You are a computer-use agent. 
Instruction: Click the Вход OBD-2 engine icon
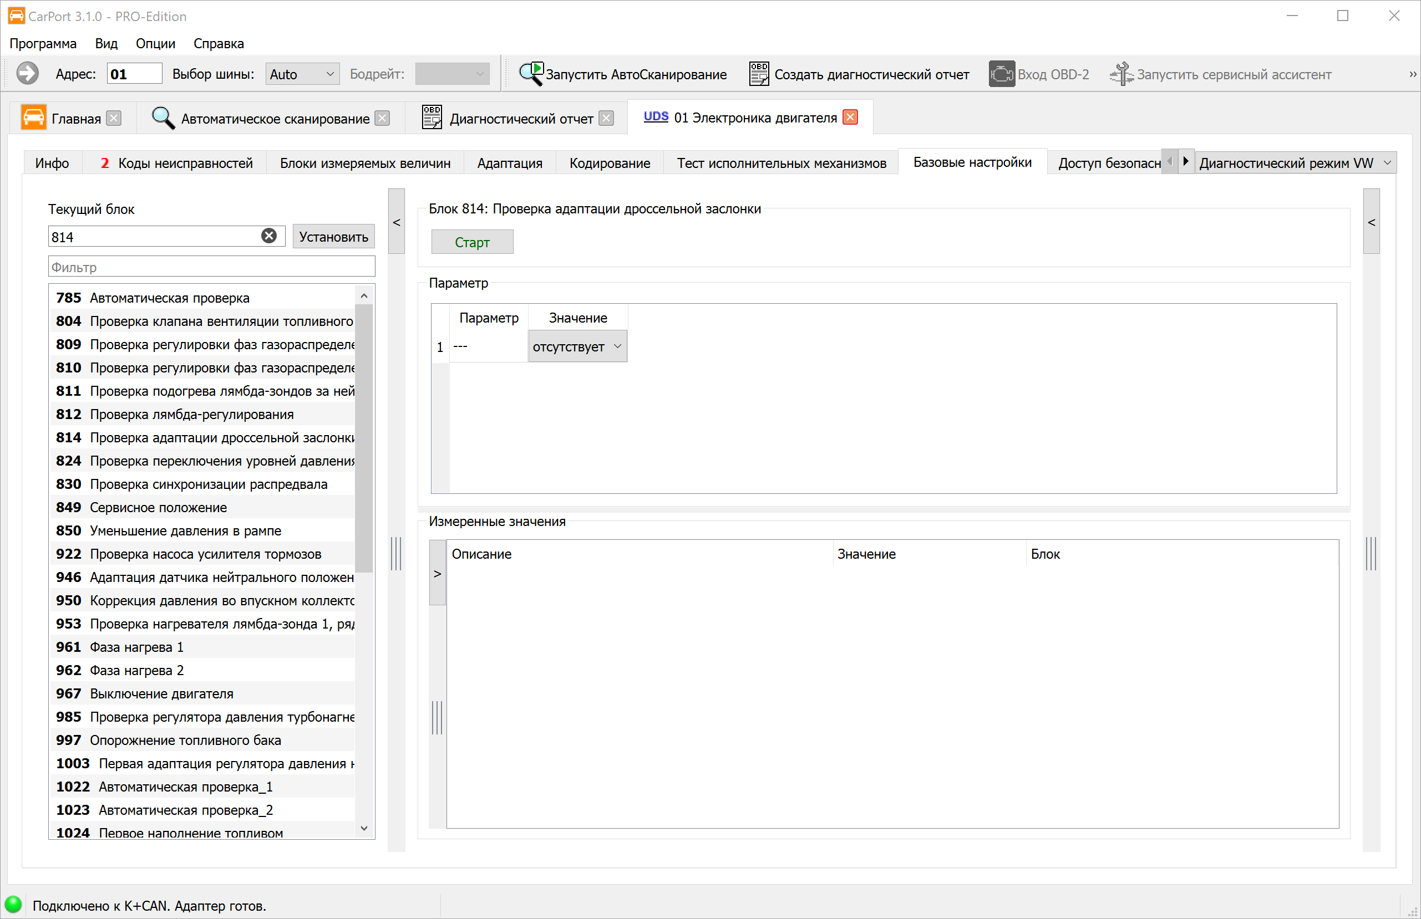point(1001,74)
